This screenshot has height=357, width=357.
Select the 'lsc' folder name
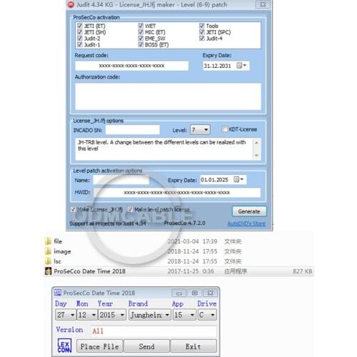[x=57, y=261]
